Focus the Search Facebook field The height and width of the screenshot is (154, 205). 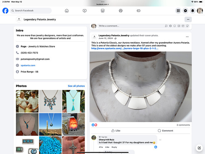click(30, 10)
